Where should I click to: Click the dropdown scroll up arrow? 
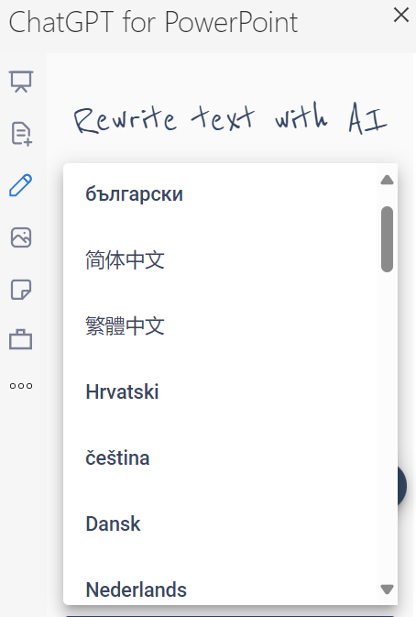tap(388, 181)
